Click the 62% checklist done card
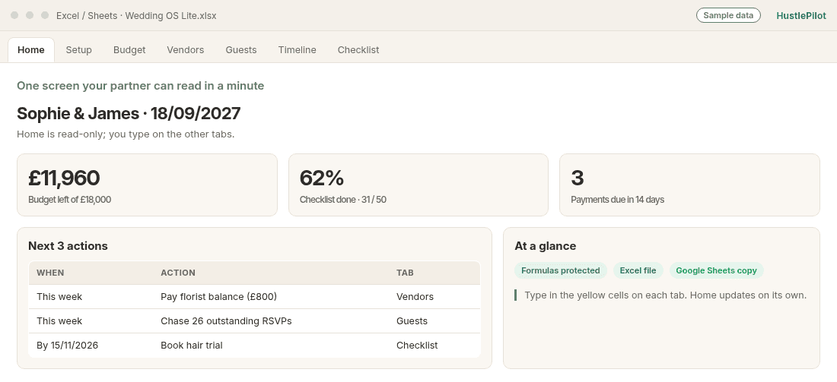Screen dimensions: 837x382 pos(418,185)
